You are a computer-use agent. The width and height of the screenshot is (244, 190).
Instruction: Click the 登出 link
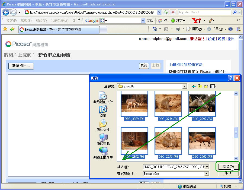tap(231, 39)
